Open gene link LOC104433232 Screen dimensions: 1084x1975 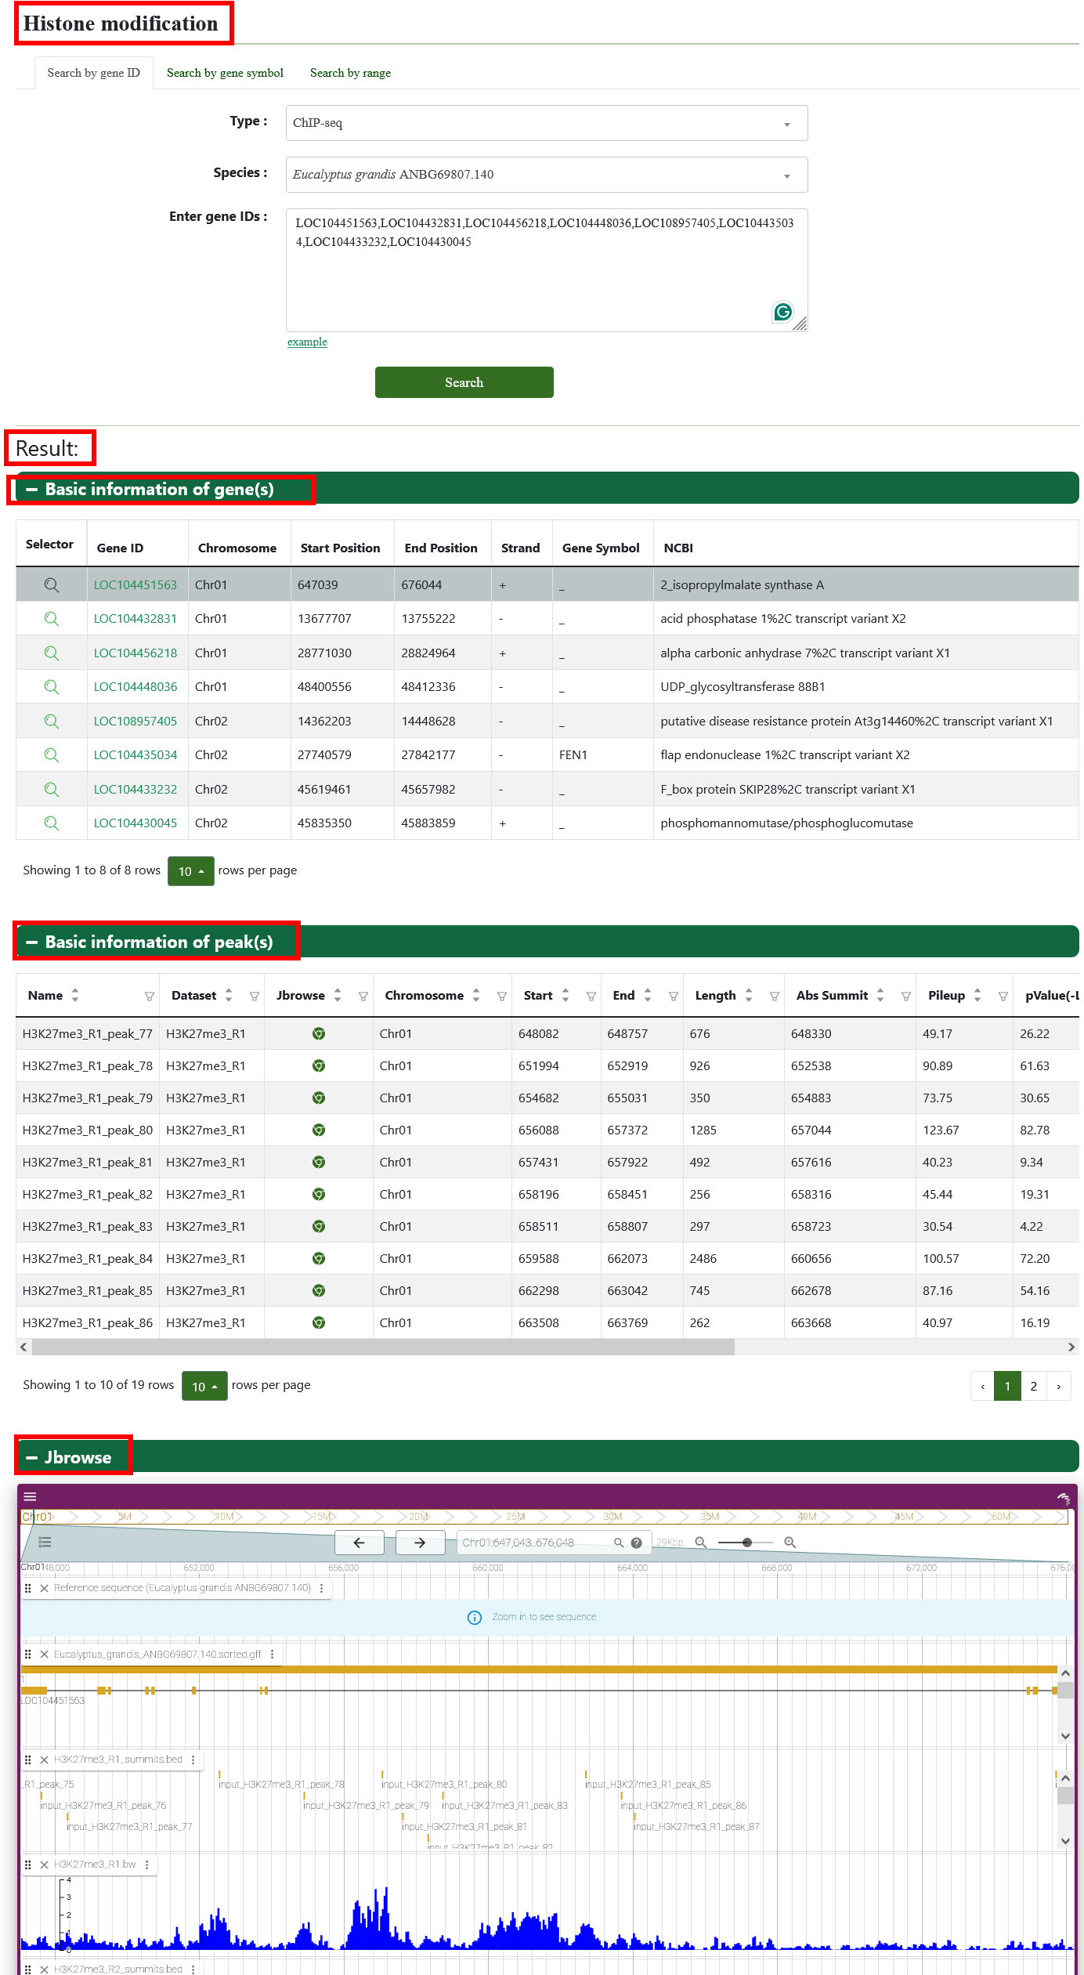(x=135, y=790)
